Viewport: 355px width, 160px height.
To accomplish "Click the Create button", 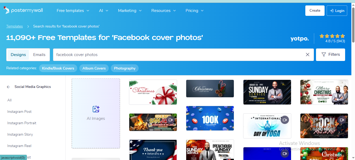I will coord(315,11).
